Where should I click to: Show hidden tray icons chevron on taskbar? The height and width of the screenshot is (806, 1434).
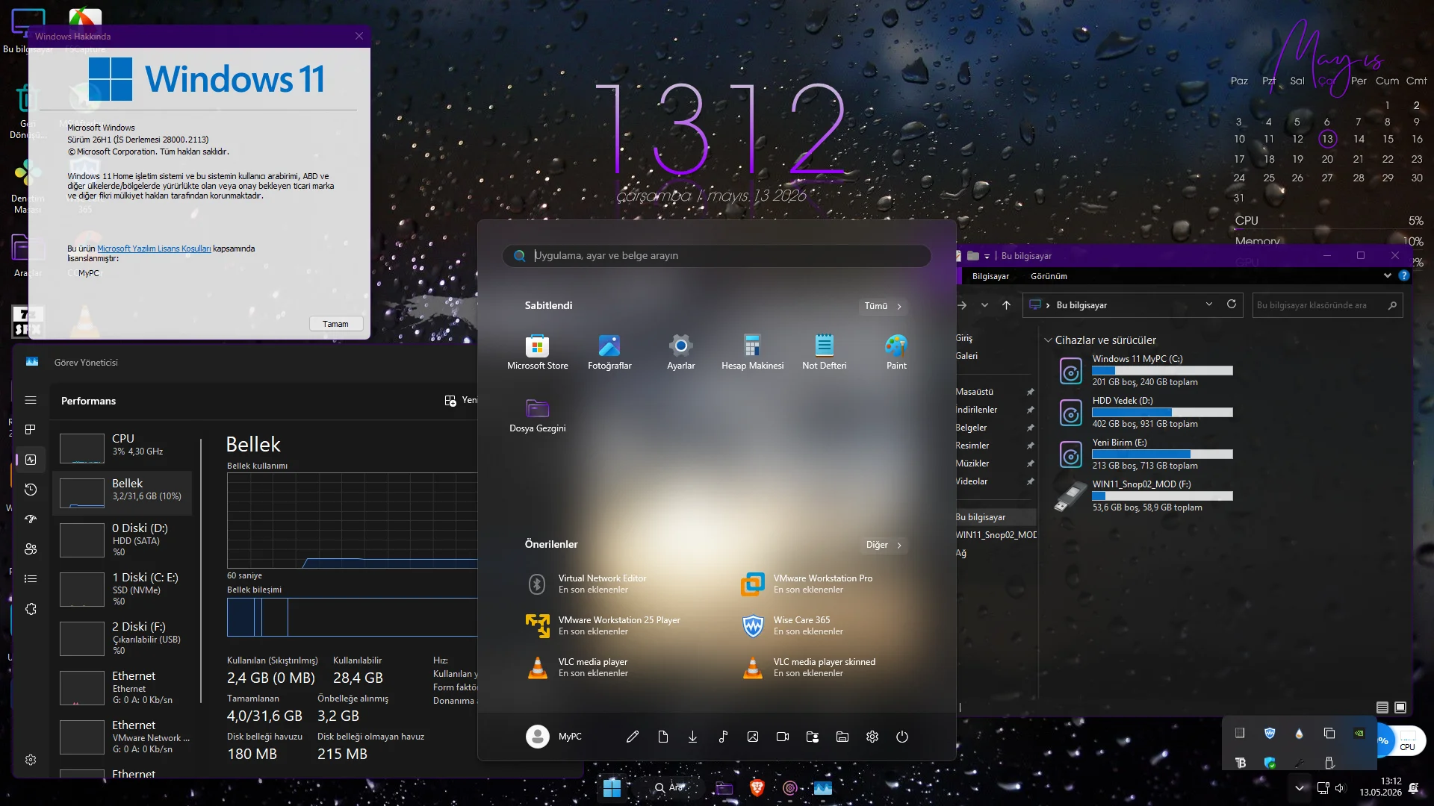(x=1300, y=788)
